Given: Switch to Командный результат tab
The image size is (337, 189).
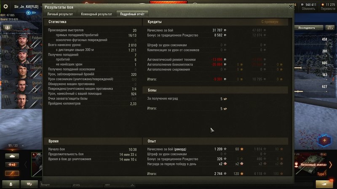Looking at the screenshot, I should (x=96, y=14).
